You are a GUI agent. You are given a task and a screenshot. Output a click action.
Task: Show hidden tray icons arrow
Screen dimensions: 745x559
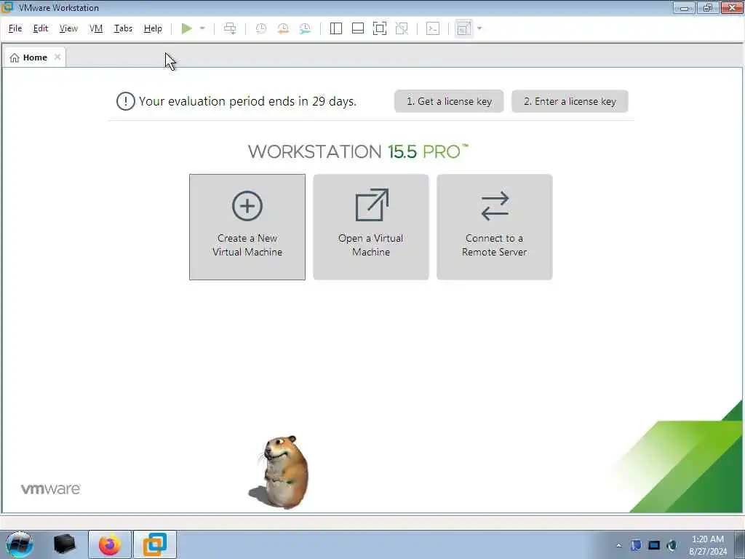[618, 545]
